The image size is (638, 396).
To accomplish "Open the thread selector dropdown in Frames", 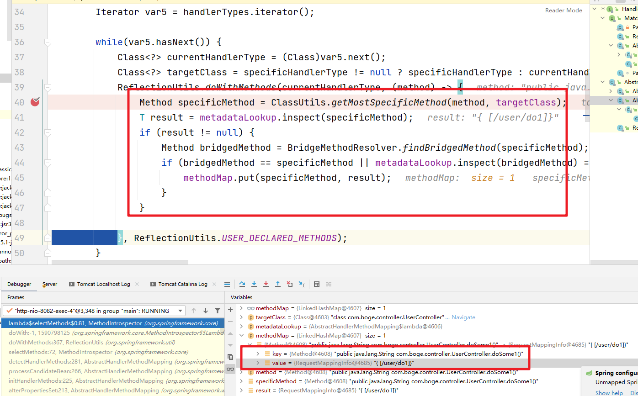I will [x=181, y=310].
